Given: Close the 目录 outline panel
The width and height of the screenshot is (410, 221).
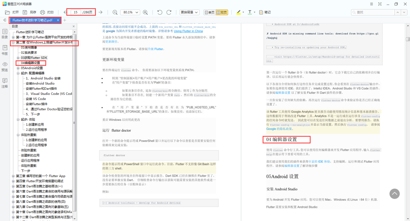Looking at the screenshot, I should (x=73, y=27).
